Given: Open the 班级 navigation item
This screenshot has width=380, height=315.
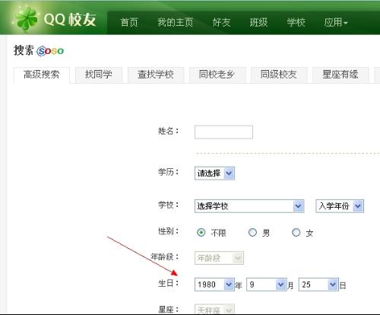Looking at the screenshot, I should (258, 23).
